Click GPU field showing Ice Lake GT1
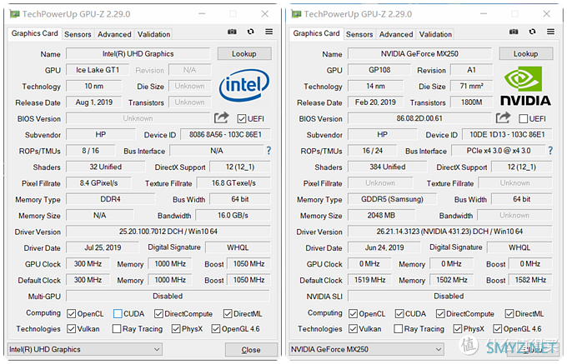567x364 pixels. (98, 70)
